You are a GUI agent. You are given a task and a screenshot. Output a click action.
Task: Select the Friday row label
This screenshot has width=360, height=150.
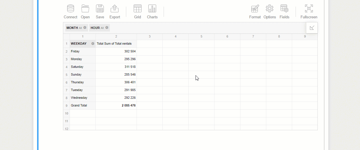tap(83, 52)
